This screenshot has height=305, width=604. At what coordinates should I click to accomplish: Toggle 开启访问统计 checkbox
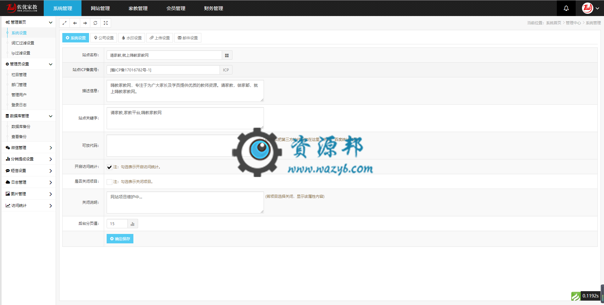point(109,167)
